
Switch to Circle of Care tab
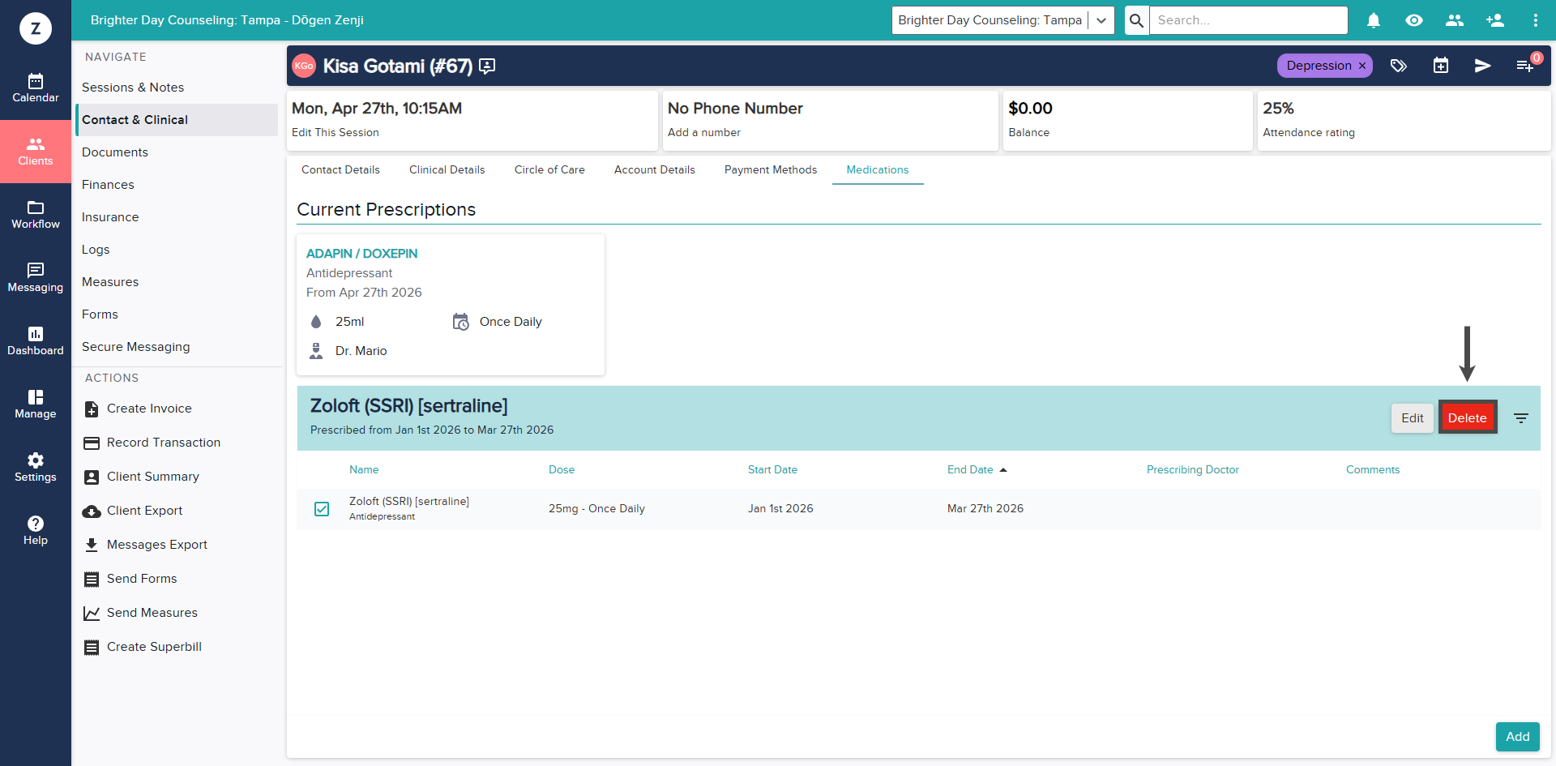(549, 170)
